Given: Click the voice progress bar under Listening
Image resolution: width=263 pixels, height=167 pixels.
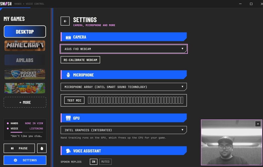Looking at the screenshot, I should [x=27, y=132].
